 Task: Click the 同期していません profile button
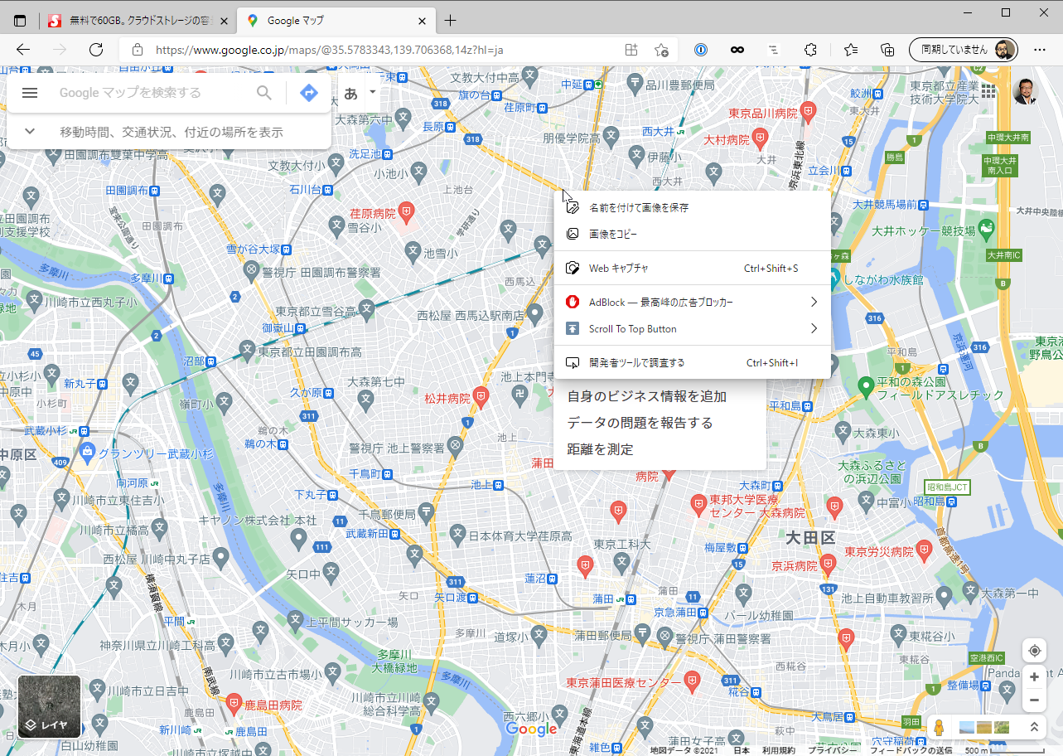[963, 50]
